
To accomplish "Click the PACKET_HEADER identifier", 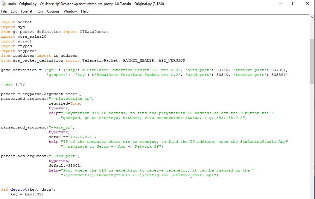I will 139,60.
